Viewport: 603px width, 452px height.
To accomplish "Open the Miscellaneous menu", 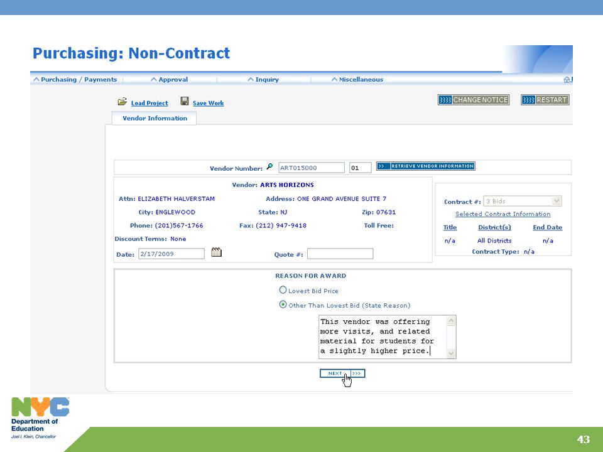I will 357,80.
